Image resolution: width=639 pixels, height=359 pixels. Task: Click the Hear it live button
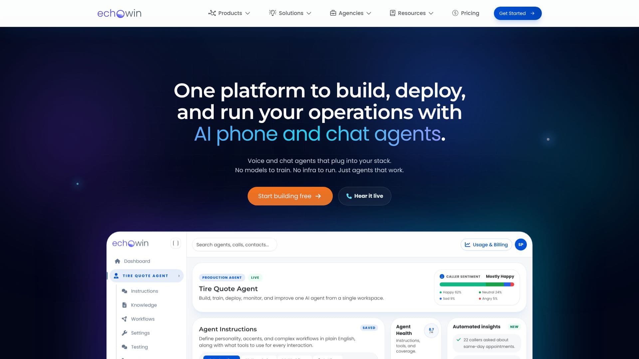pos(364,196)
